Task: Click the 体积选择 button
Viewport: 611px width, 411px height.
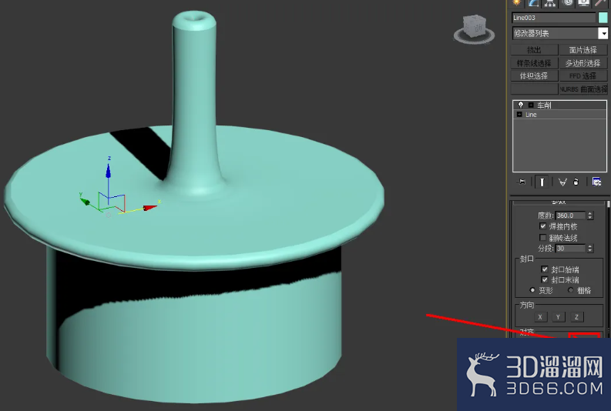Action: 534,76
